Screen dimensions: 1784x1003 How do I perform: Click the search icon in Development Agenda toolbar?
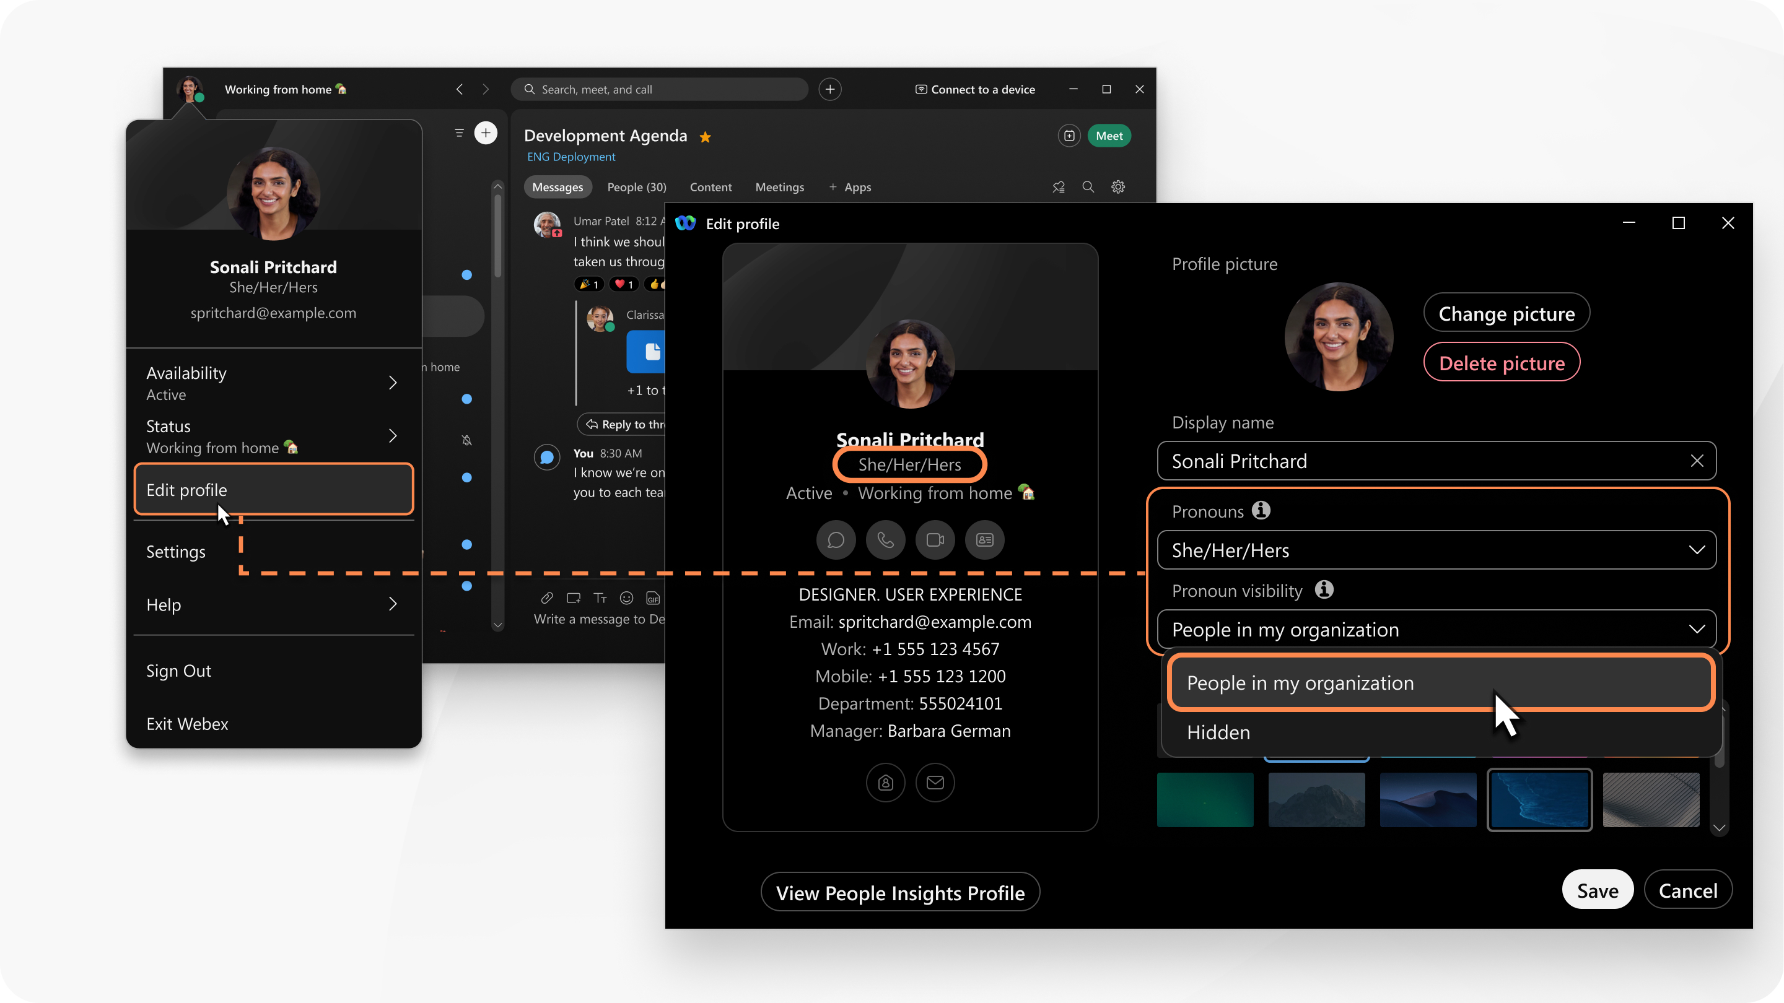click(x=1088, y=186)
